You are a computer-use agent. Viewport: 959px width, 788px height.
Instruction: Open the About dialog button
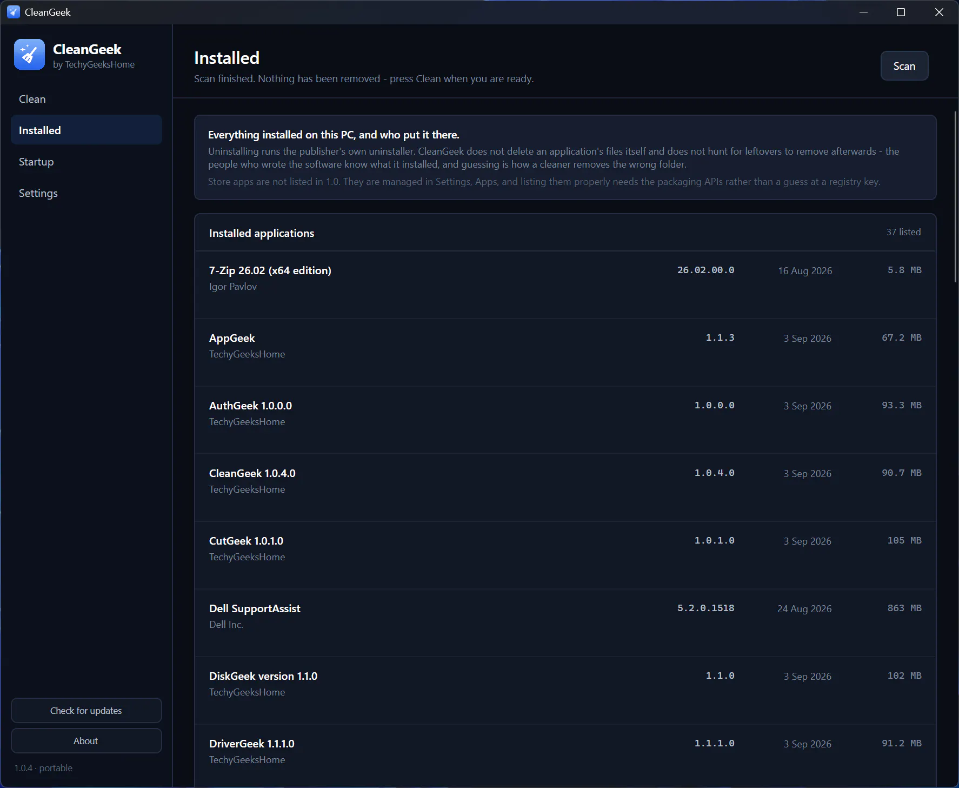click(86, 740)
